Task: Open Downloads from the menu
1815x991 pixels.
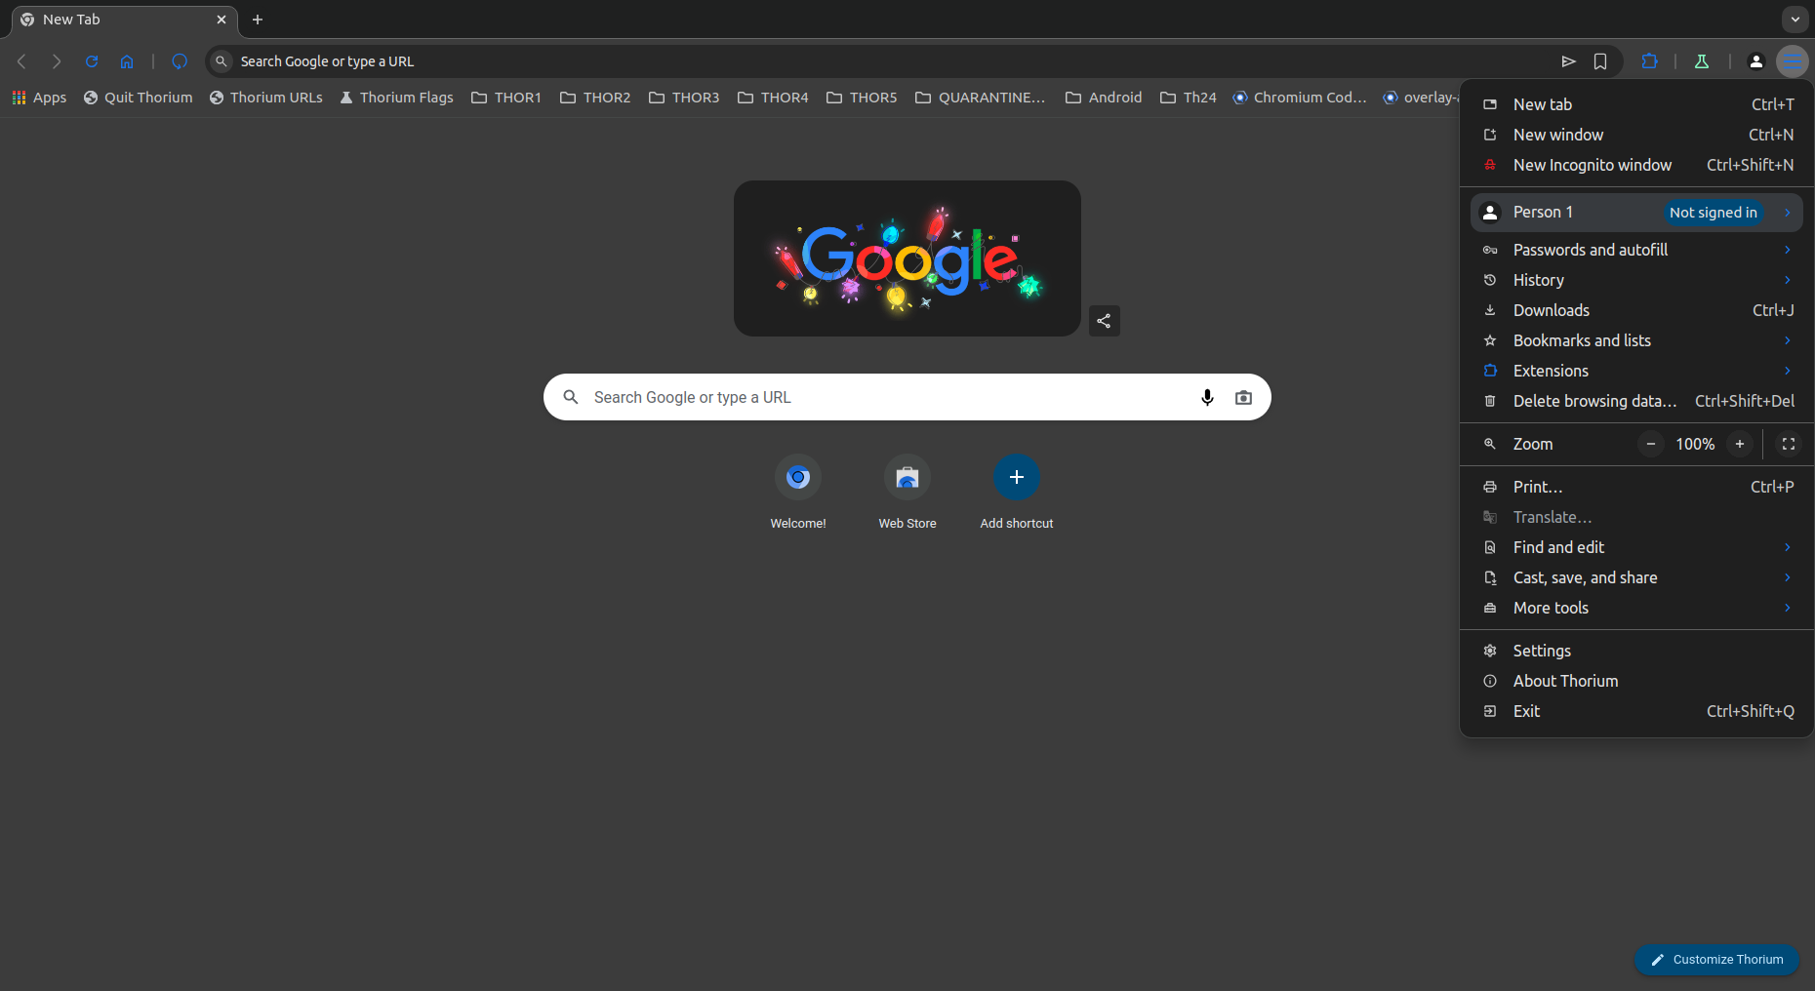Action: point(1636,310)
